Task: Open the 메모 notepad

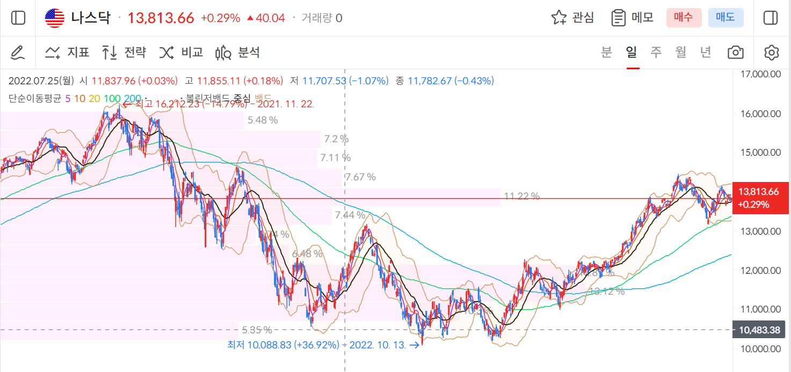Action: pyautogui.click(x=633, y=18)
